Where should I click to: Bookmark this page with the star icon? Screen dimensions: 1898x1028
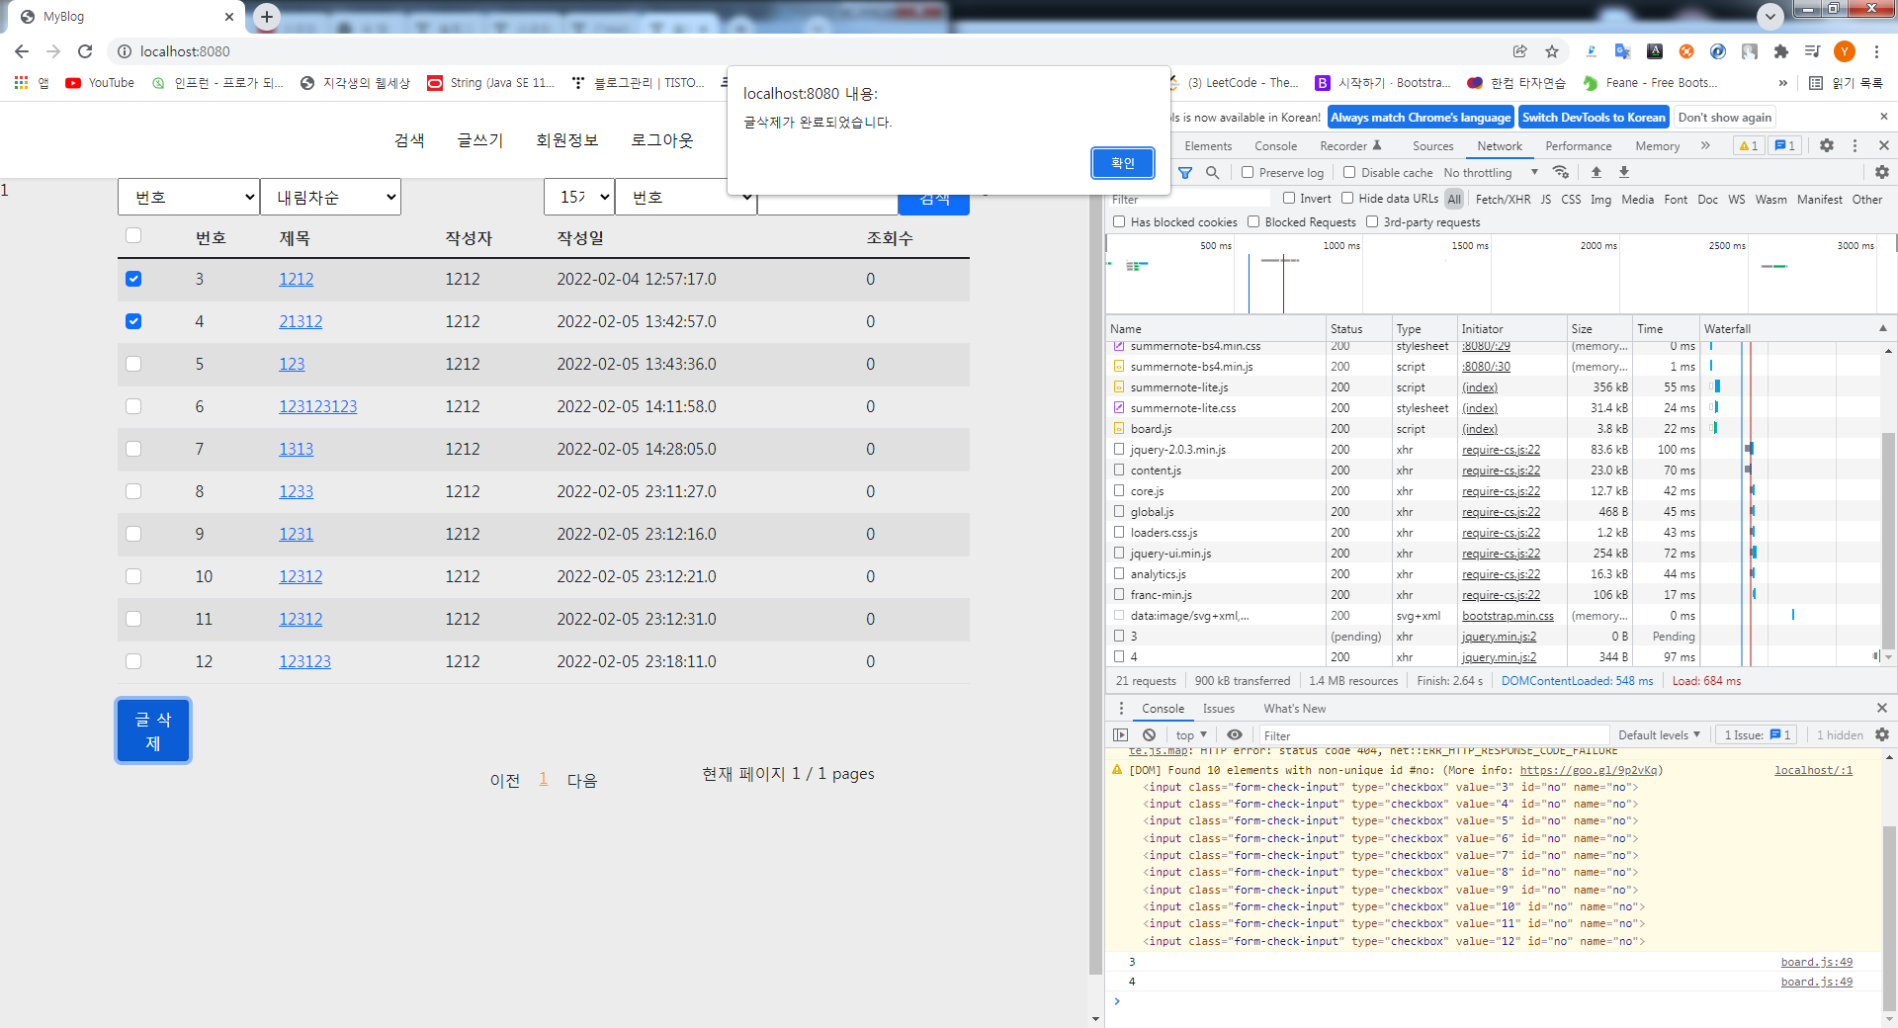tap(1552, 51)
